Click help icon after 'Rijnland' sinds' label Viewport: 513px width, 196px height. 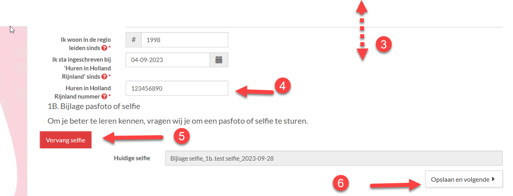click(104, 76)
